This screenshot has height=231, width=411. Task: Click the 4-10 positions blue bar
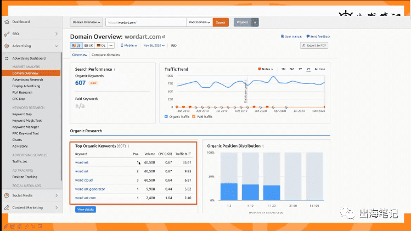coord(250,193)
